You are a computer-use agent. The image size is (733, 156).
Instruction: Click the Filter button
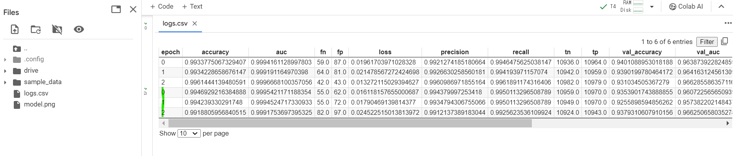[707, 42]
